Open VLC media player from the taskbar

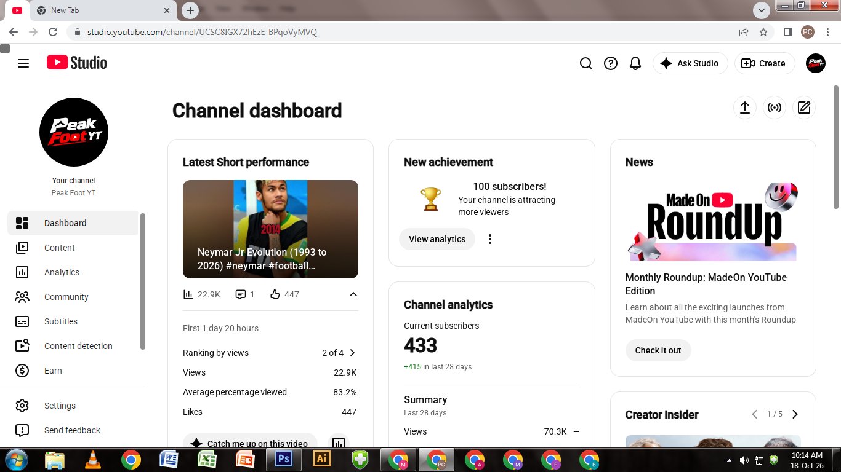(93, 459)
